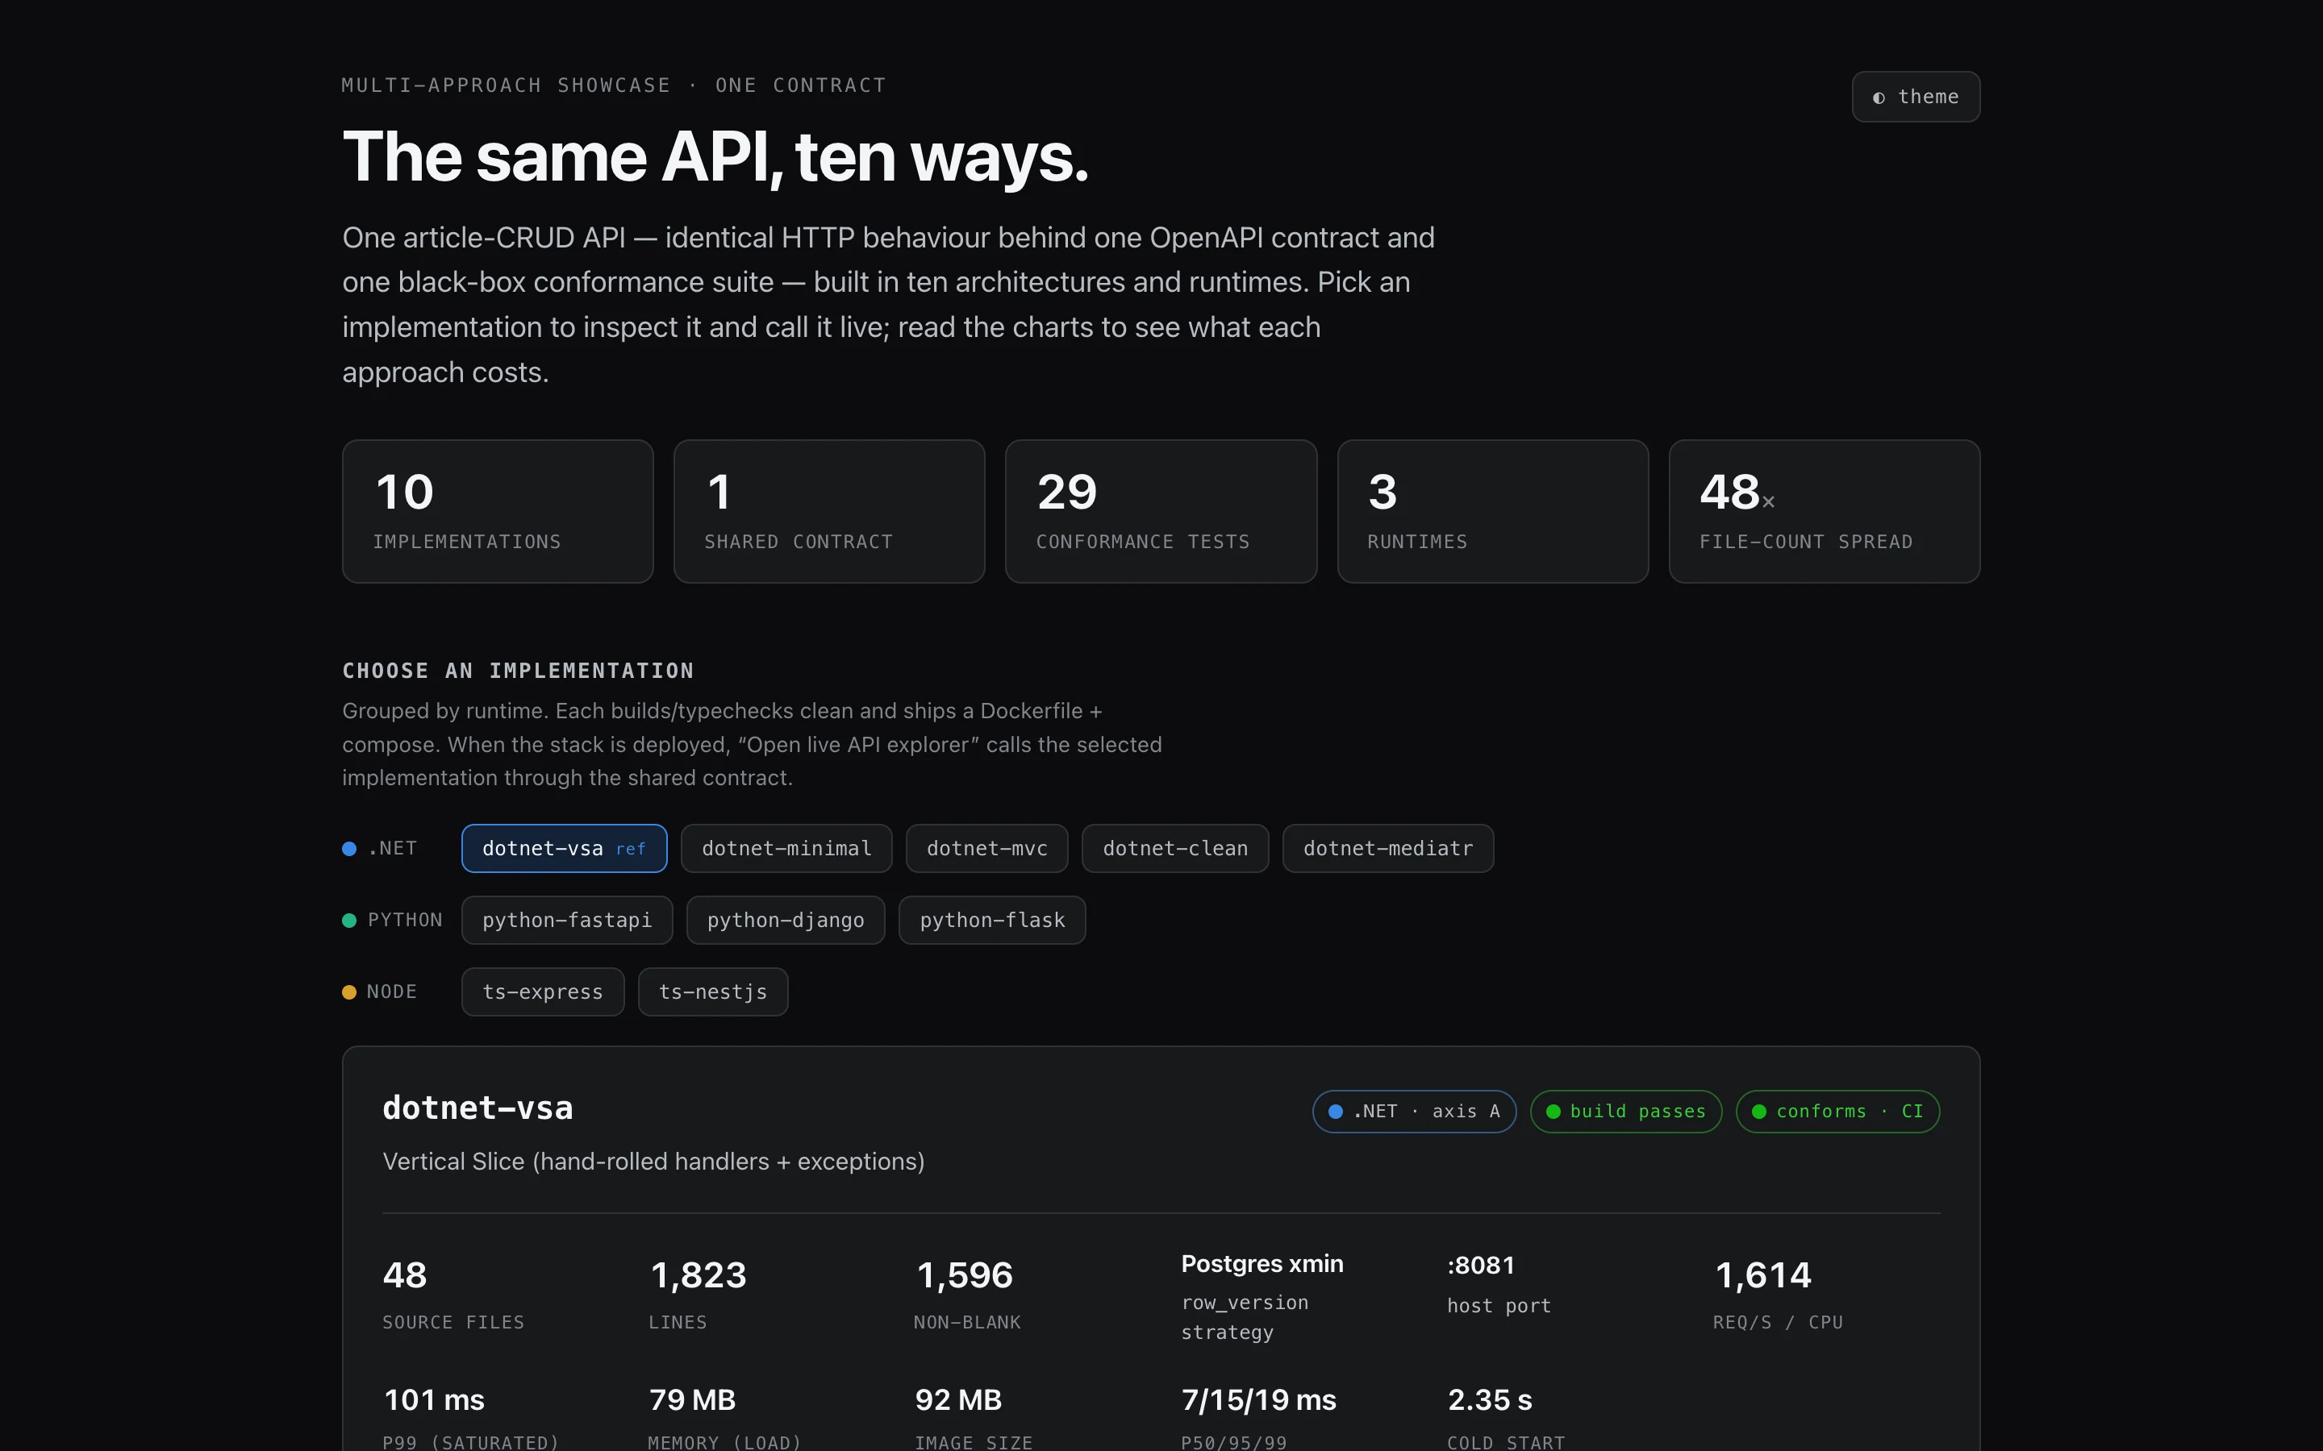Click the '1,596' non-blank value
The image size is (2323, 1451).
965,1275
